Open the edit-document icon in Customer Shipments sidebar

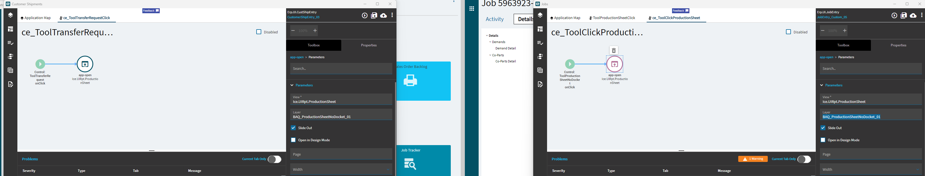coord(10,84)
